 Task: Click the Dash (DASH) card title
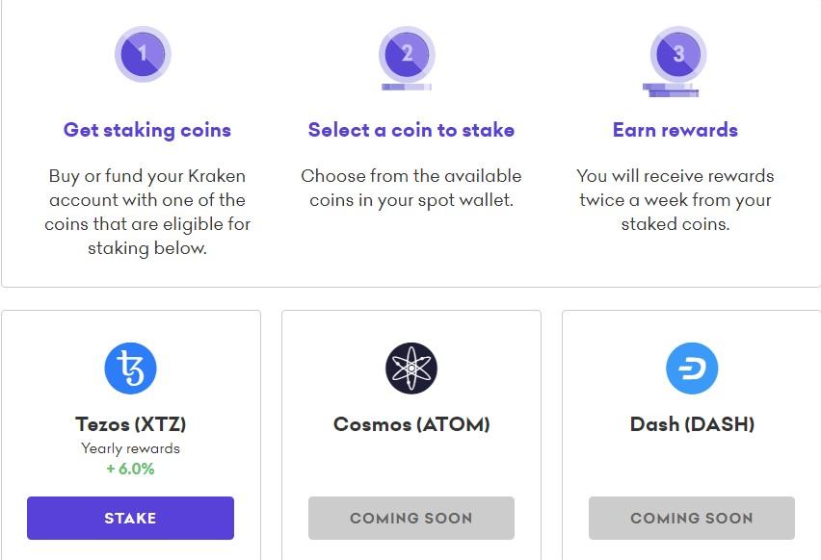click(x=691, y=424)
